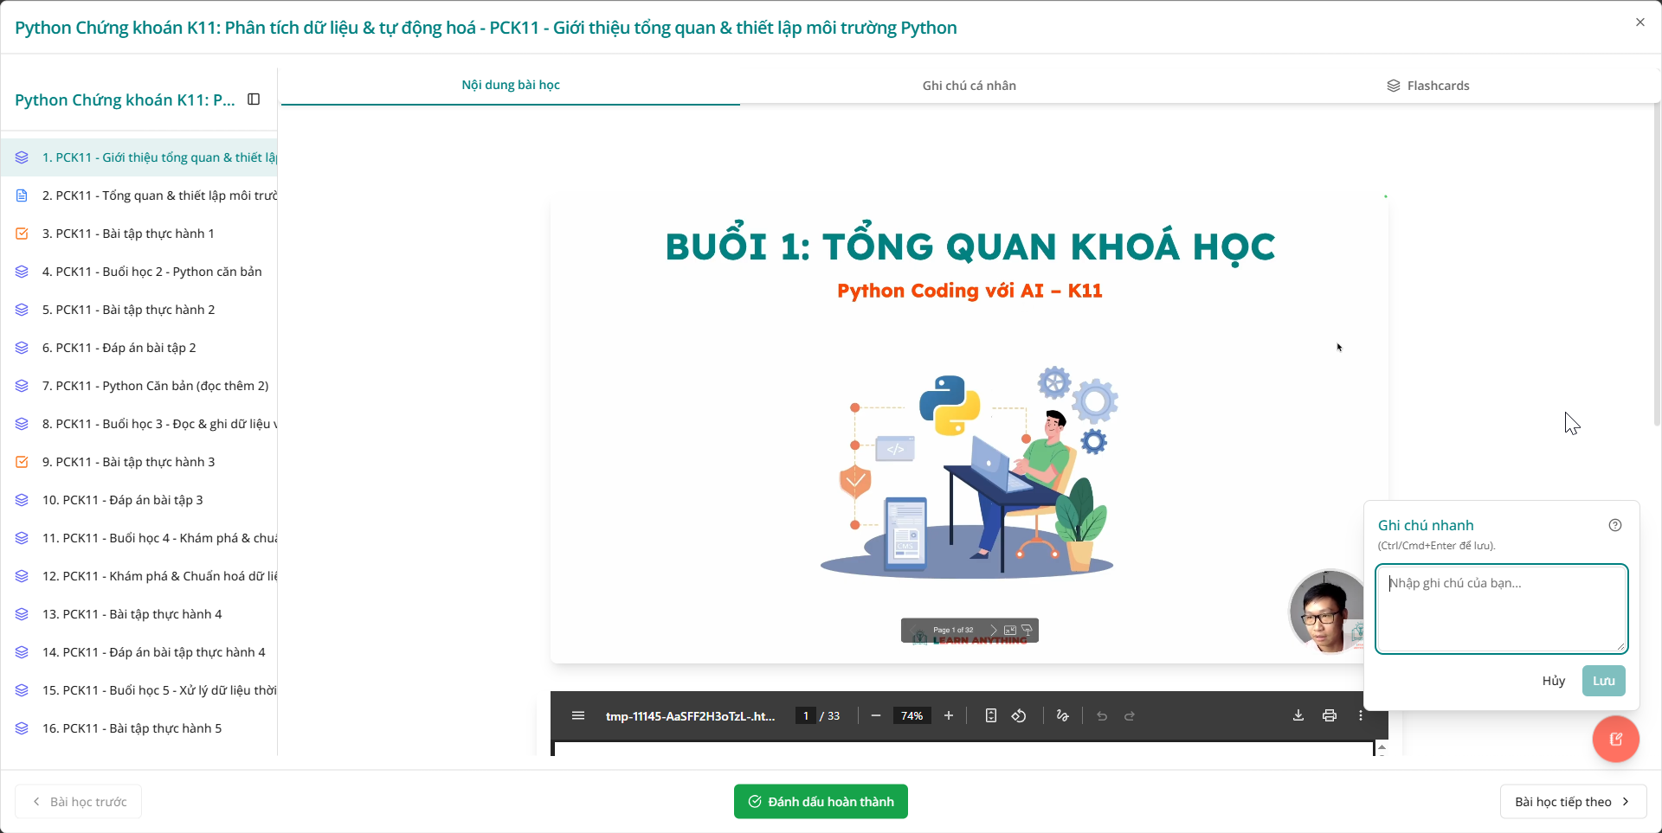Click the Đánh dấu hoàn thành button
The image size is (1662, 833).
coord(820,801)
